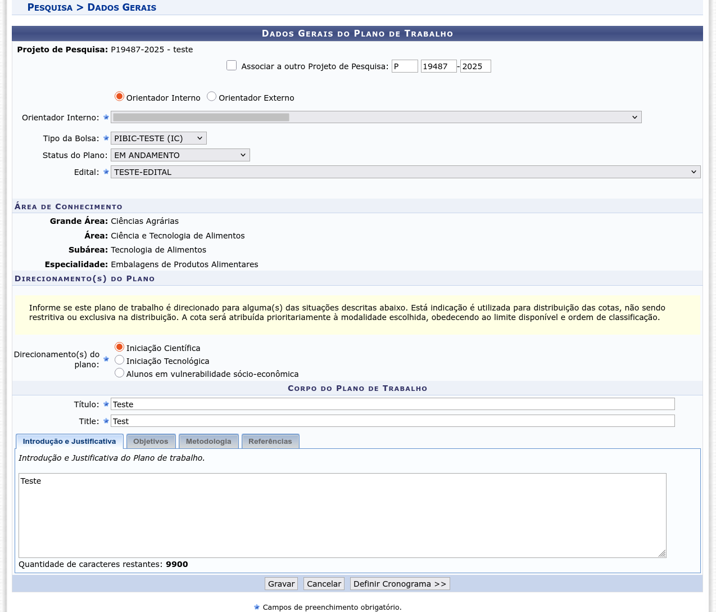Switch to the Objetivos tab

pyautogui.click(x=151, y=442)
